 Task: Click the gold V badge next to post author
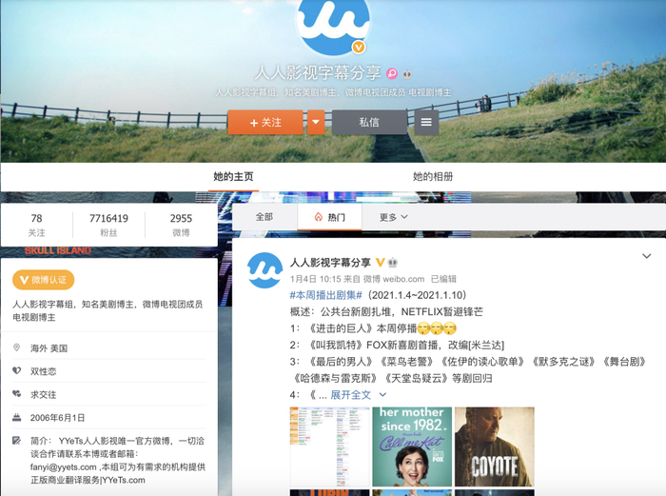[x=381, y=263]
